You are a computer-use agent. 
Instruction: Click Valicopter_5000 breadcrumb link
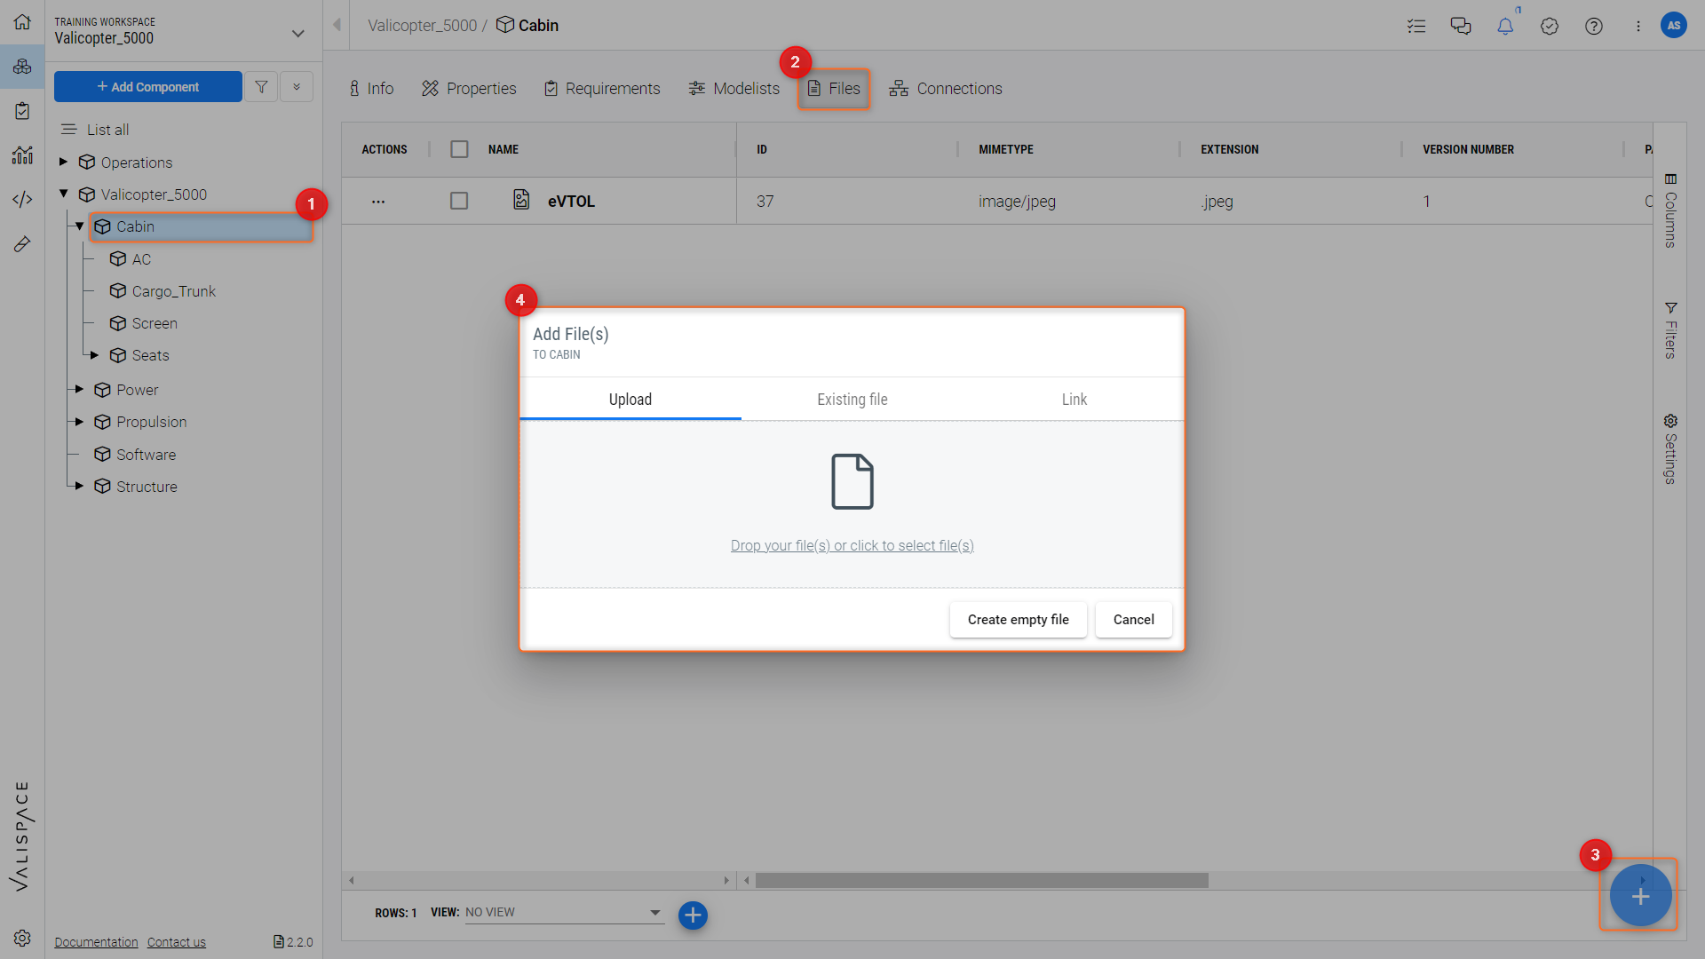(423, 26)
